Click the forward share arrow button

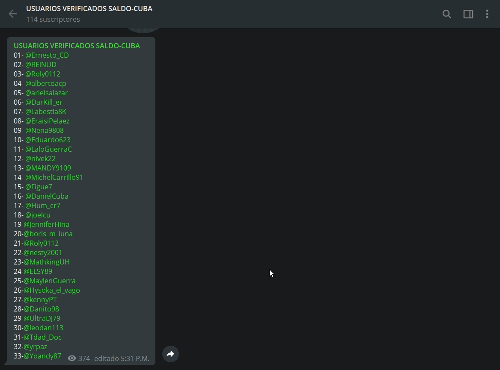pyautogui.click(x=171, y=354)
